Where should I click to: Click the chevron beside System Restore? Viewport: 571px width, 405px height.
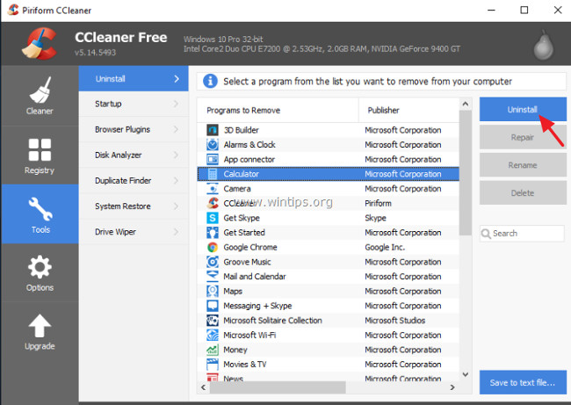tap(176, 206)
